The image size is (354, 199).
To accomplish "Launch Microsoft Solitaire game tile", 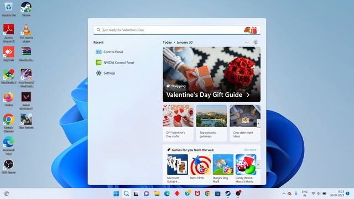I will 177,169.
